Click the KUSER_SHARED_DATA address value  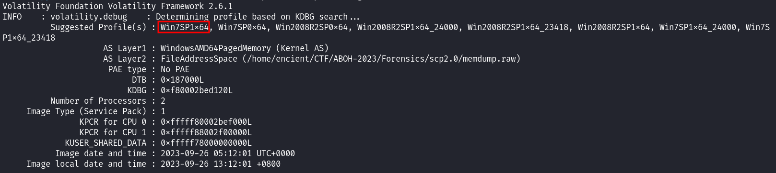click(x=206, y=143)
